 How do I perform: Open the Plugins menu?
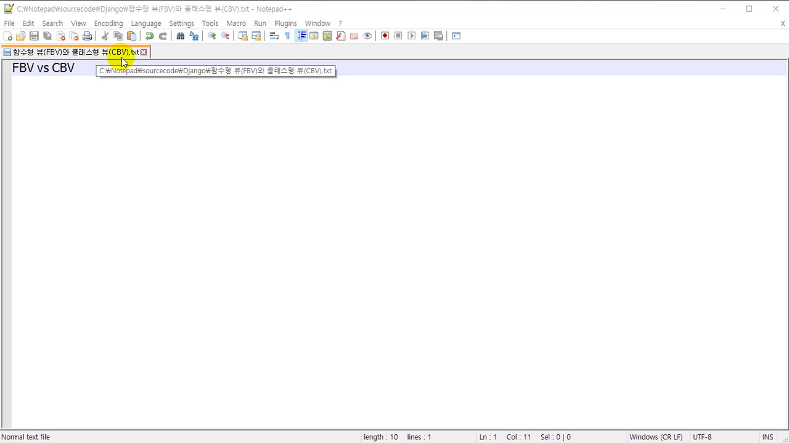[285, 23]
